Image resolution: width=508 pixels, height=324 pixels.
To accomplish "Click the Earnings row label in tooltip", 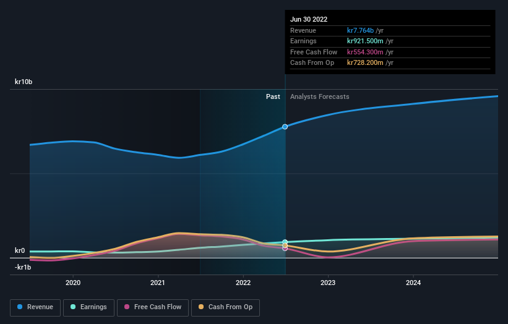I will 303,41.
